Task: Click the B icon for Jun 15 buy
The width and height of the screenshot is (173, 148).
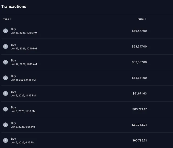Action: pos(5,31)
